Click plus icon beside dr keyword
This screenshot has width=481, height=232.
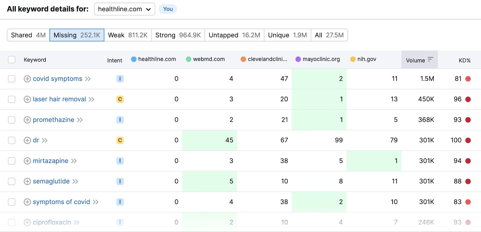pyautogui.click(x=27, y=140)
